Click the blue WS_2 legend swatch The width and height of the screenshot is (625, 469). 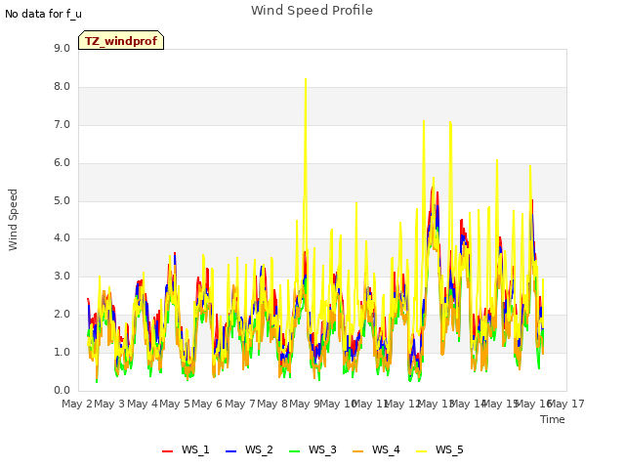(x=230, y=450)
